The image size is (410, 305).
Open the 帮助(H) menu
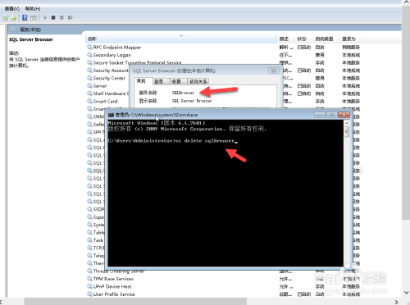click(x=33, y=9)
